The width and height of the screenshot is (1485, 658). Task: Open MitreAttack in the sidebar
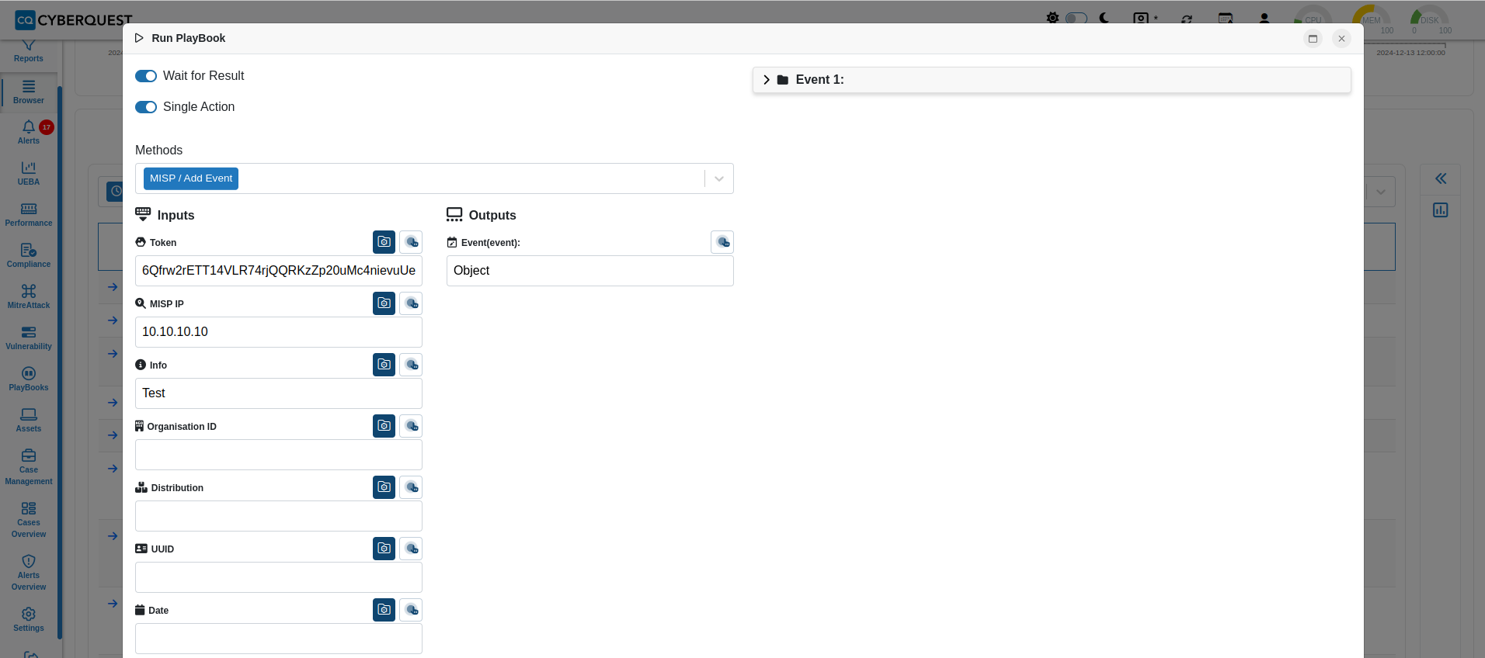tap(29, 297)
